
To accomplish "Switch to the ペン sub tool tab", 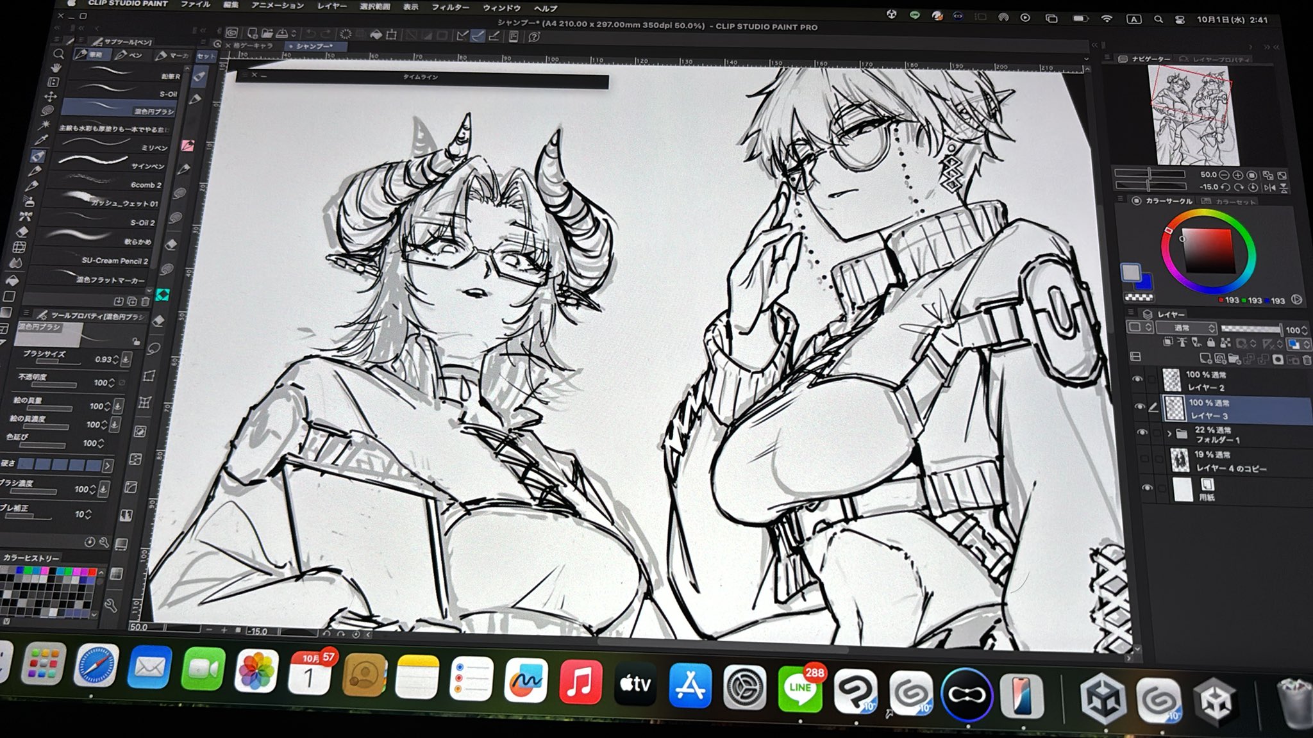I will click(x=129, y=56).
